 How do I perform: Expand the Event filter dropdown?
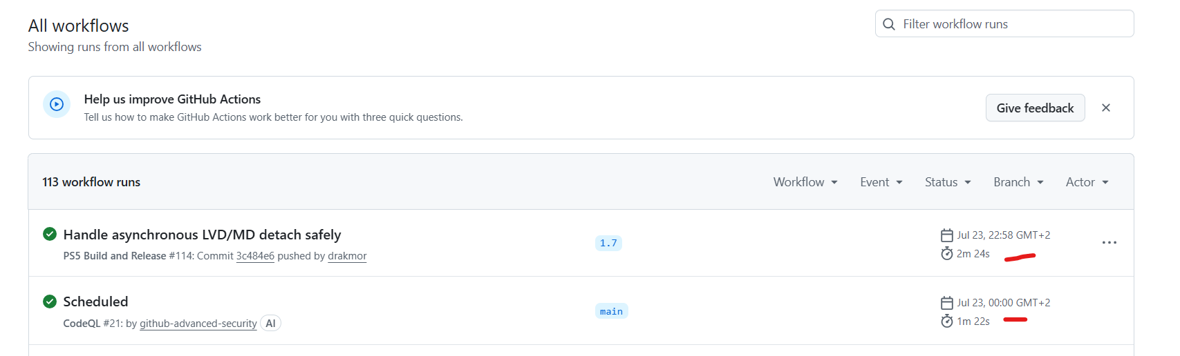click(x=881, y=182)
